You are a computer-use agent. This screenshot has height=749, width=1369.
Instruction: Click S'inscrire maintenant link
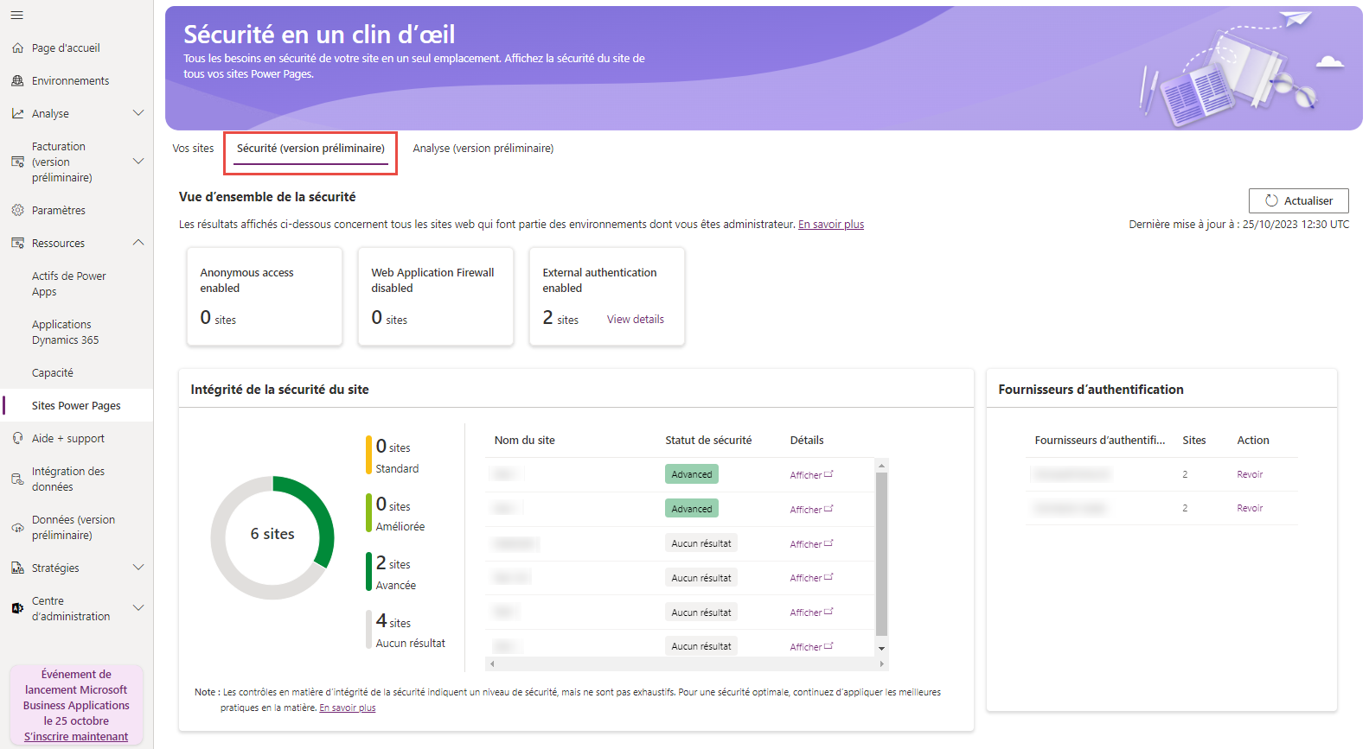[76, 737]
